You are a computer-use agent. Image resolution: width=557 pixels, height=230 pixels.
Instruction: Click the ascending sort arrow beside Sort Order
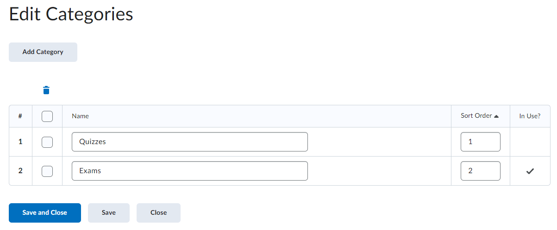click(496, 116)
